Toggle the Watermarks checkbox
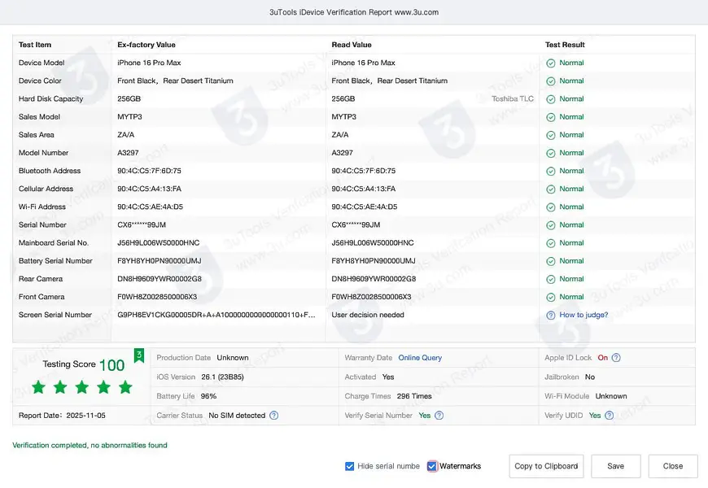This screenshot has height=488, width=708. point(432,466)
